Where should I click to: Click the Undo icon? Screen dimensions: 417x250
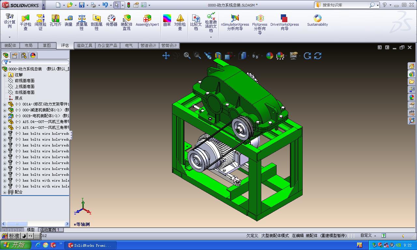[x=105, y=5]
